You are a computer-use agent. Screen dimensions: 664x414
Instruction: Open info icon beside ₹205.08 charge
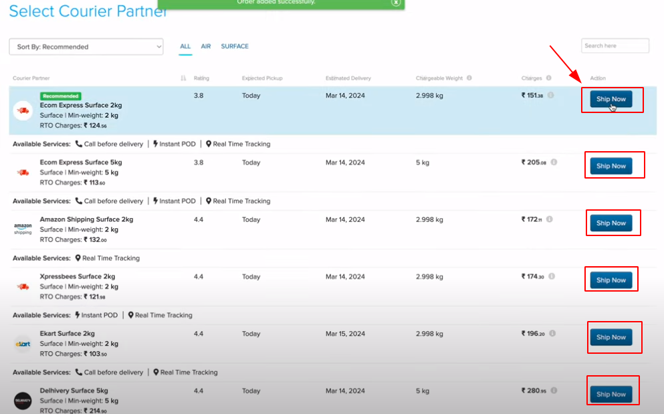554,163
